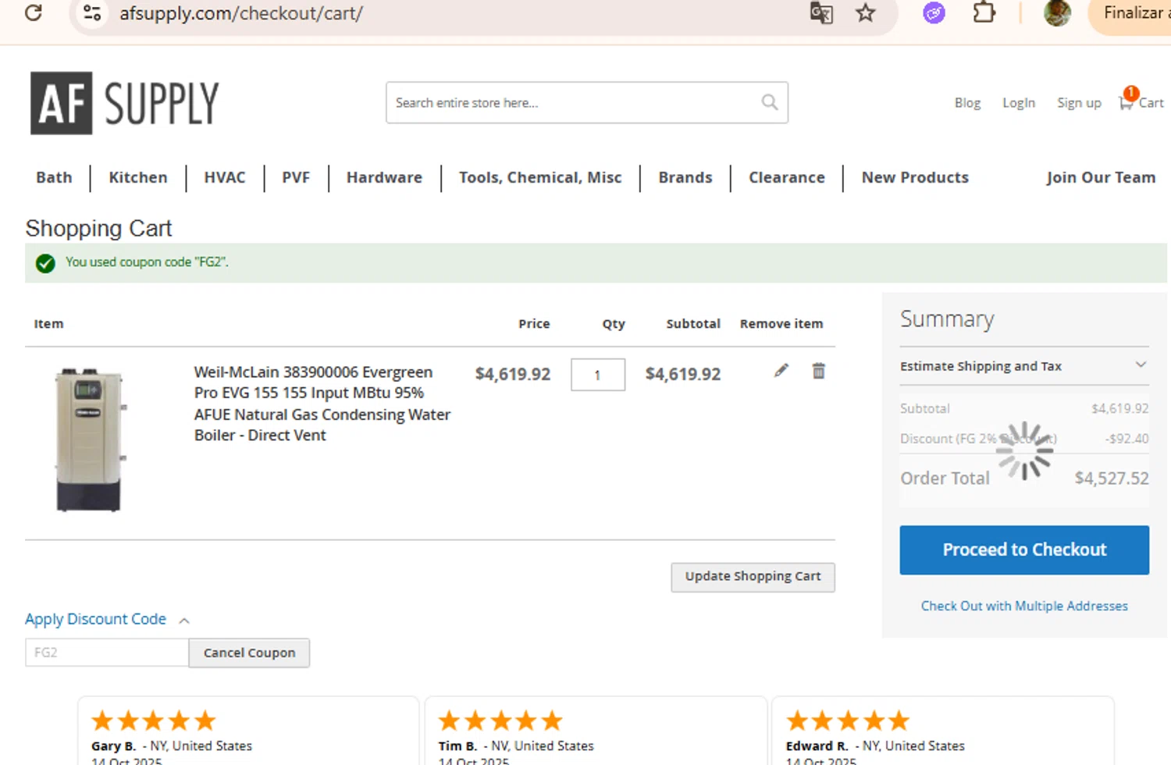Open the Weil-McLain Evergreen Pro product title
The width and height of the screenshot is (1171, 765).
pyautogui.click(x=322, y=404)
